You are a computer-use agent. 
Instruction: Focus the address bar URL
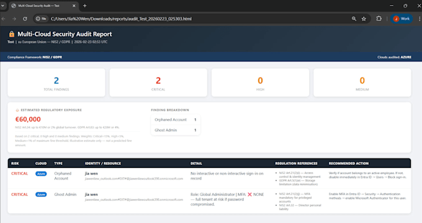[121, 19]
